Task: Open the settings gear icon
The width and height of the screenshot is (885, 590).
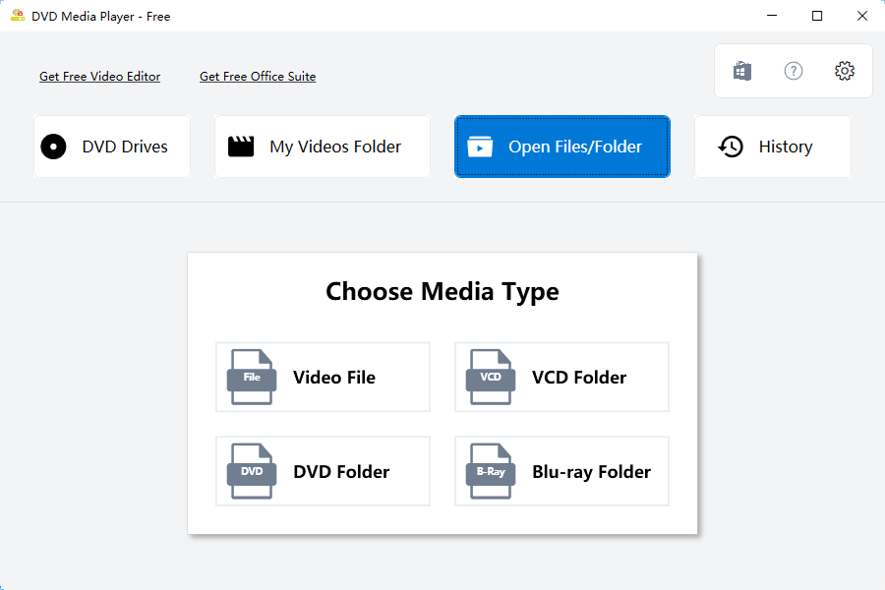Action: [x=845, y=71]
